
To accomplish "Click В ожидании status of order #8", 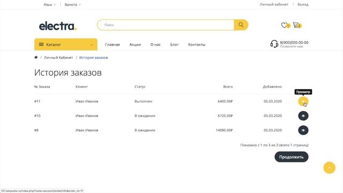I will 145,130.
